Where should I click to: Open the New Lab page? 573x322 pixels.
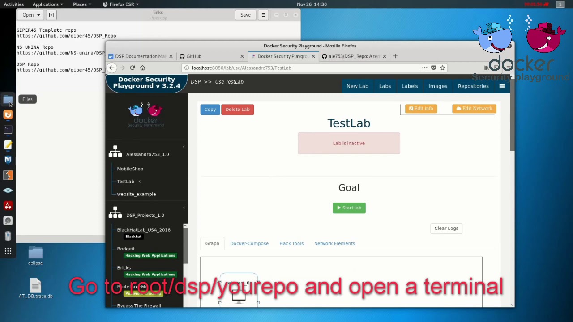(x=357, y=86)
